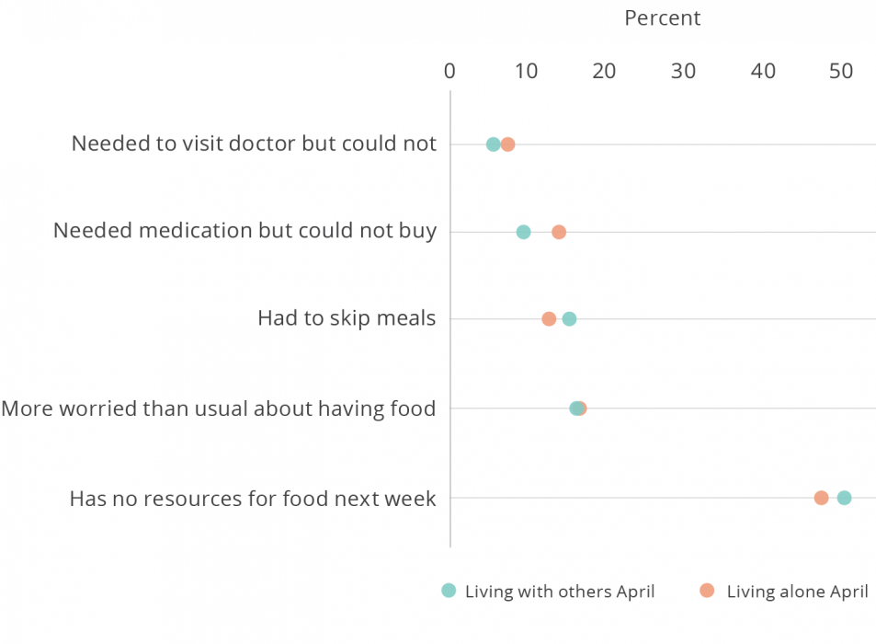Click teal dot for Had to skip meals
This screenshot has height=644, width=876.
coord(569,319)
